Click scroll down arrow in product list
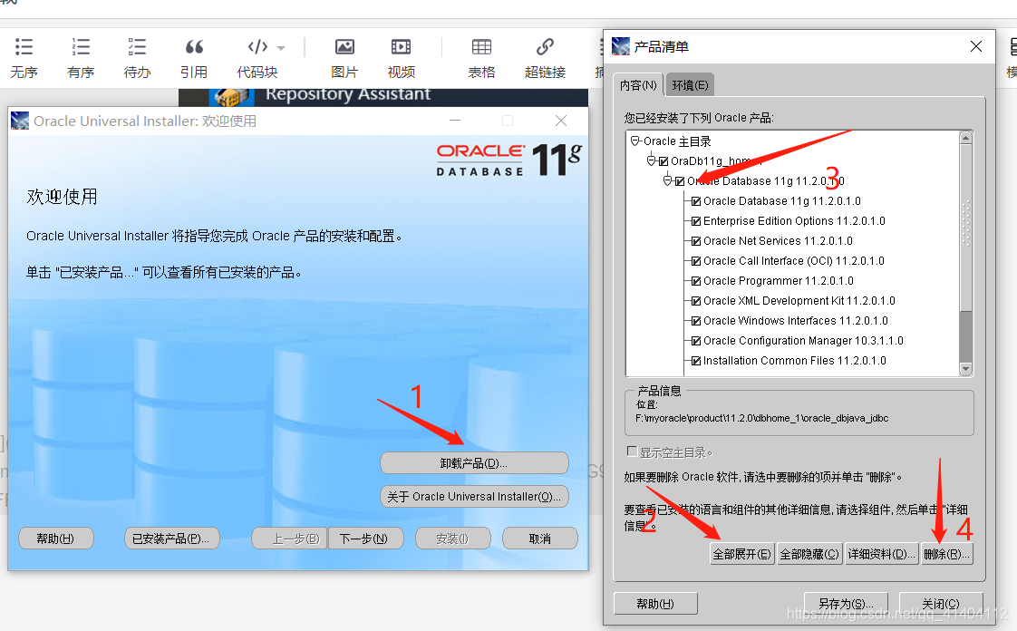Viewport: 1017px width, 631px height. [x=965, y=369]
